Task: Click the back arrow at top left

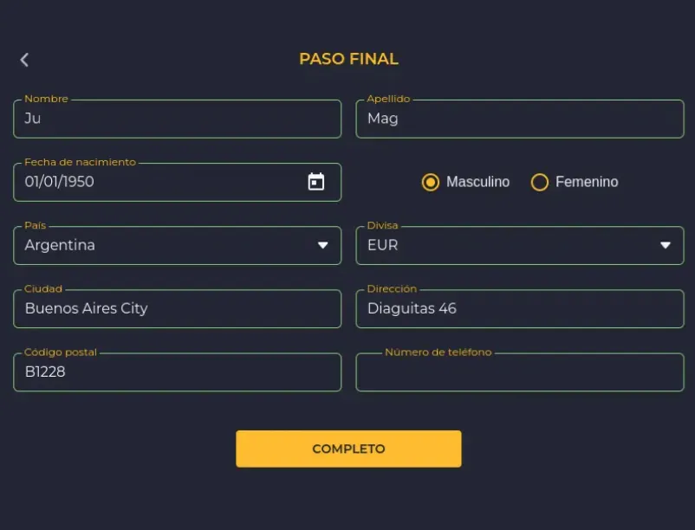Action: coord(23,59)
